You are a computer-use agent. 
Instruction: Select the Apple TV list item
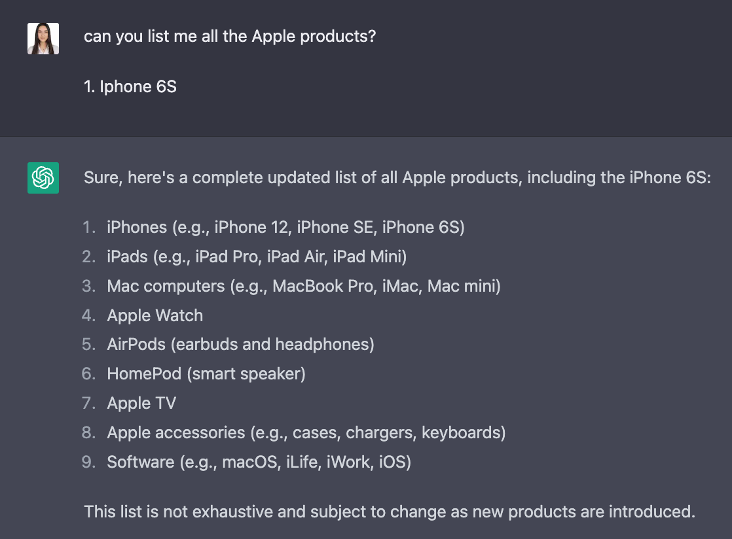click(141, 404)
